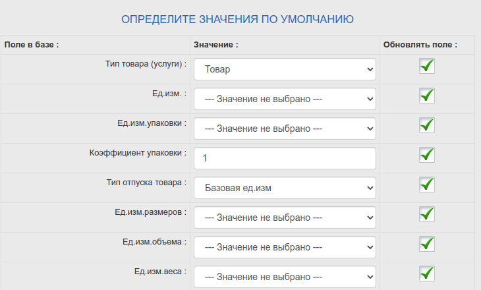
Task: Open the Ед.изм.веса dropdown
Action: [x=285, y=277]
